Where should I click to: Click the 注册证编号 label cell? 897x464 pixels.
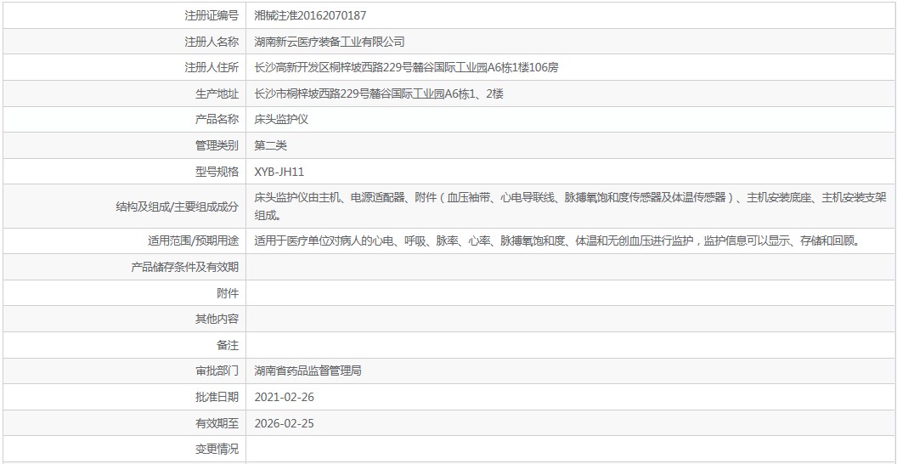click(125, 15)
